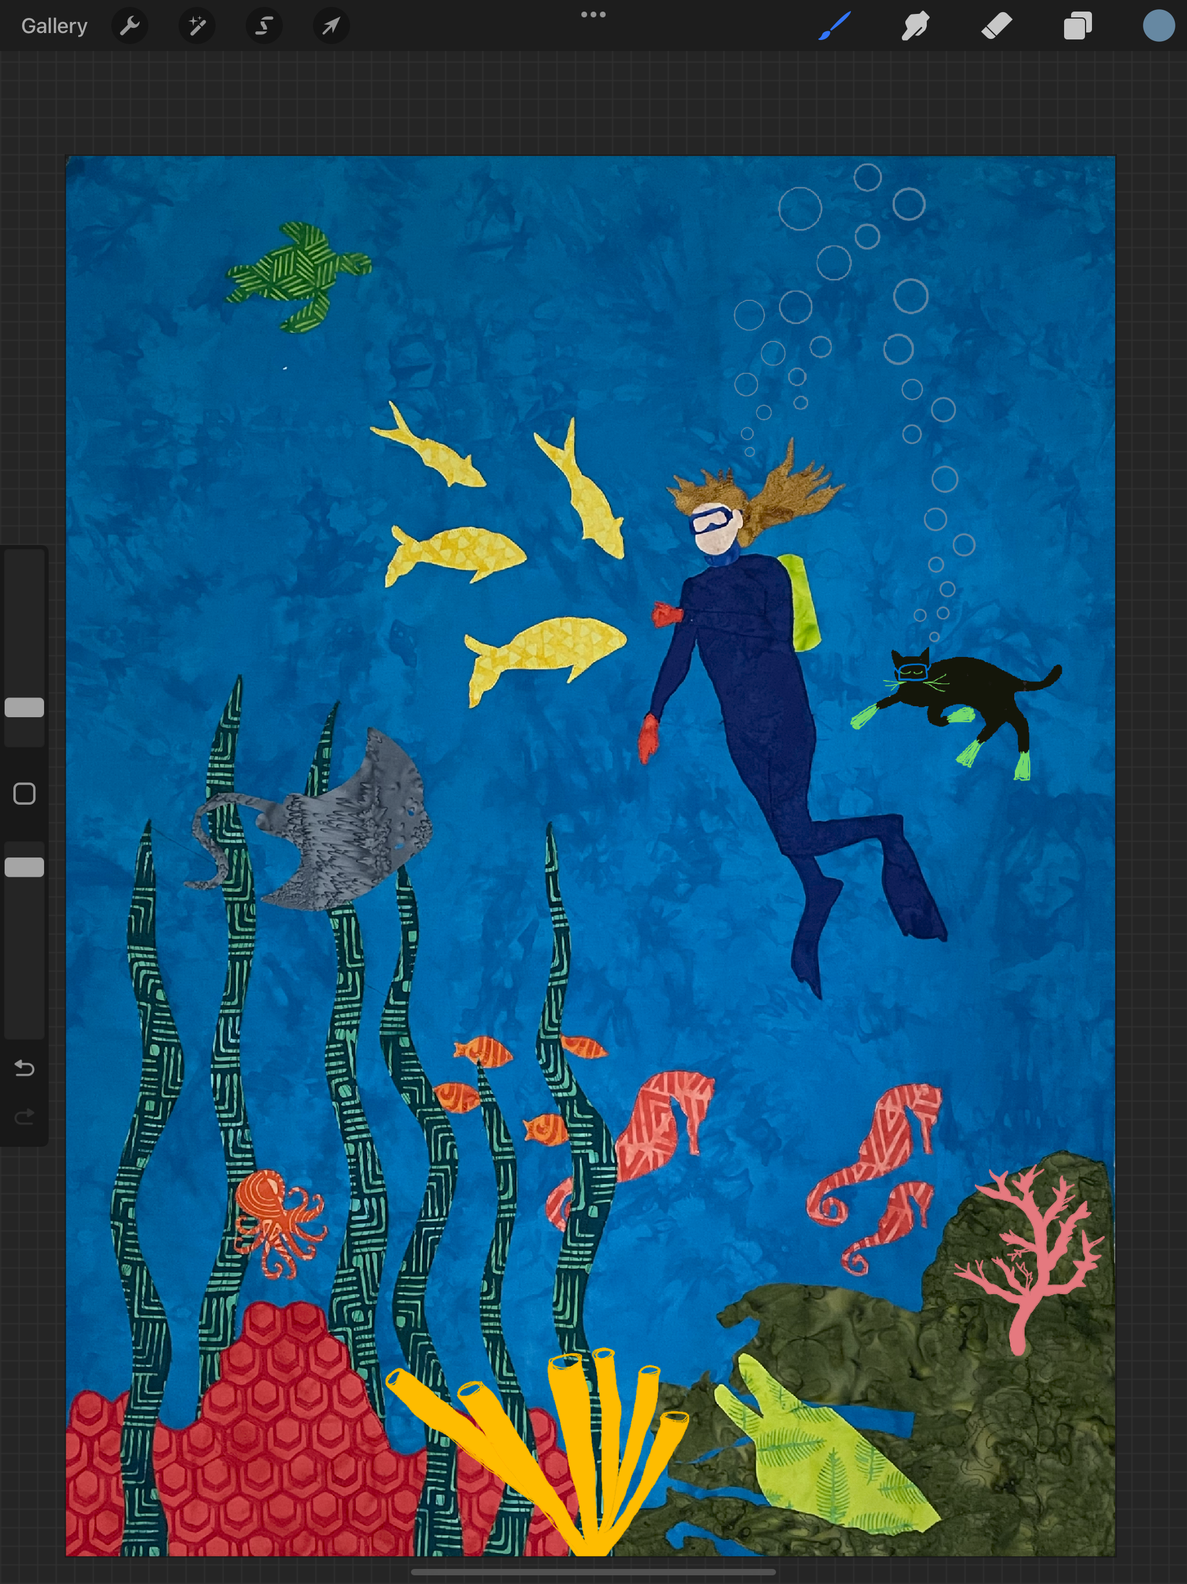Redo the undone action
Image resolution: width=1187 pixels, height=1584 pixels.
24,1117
